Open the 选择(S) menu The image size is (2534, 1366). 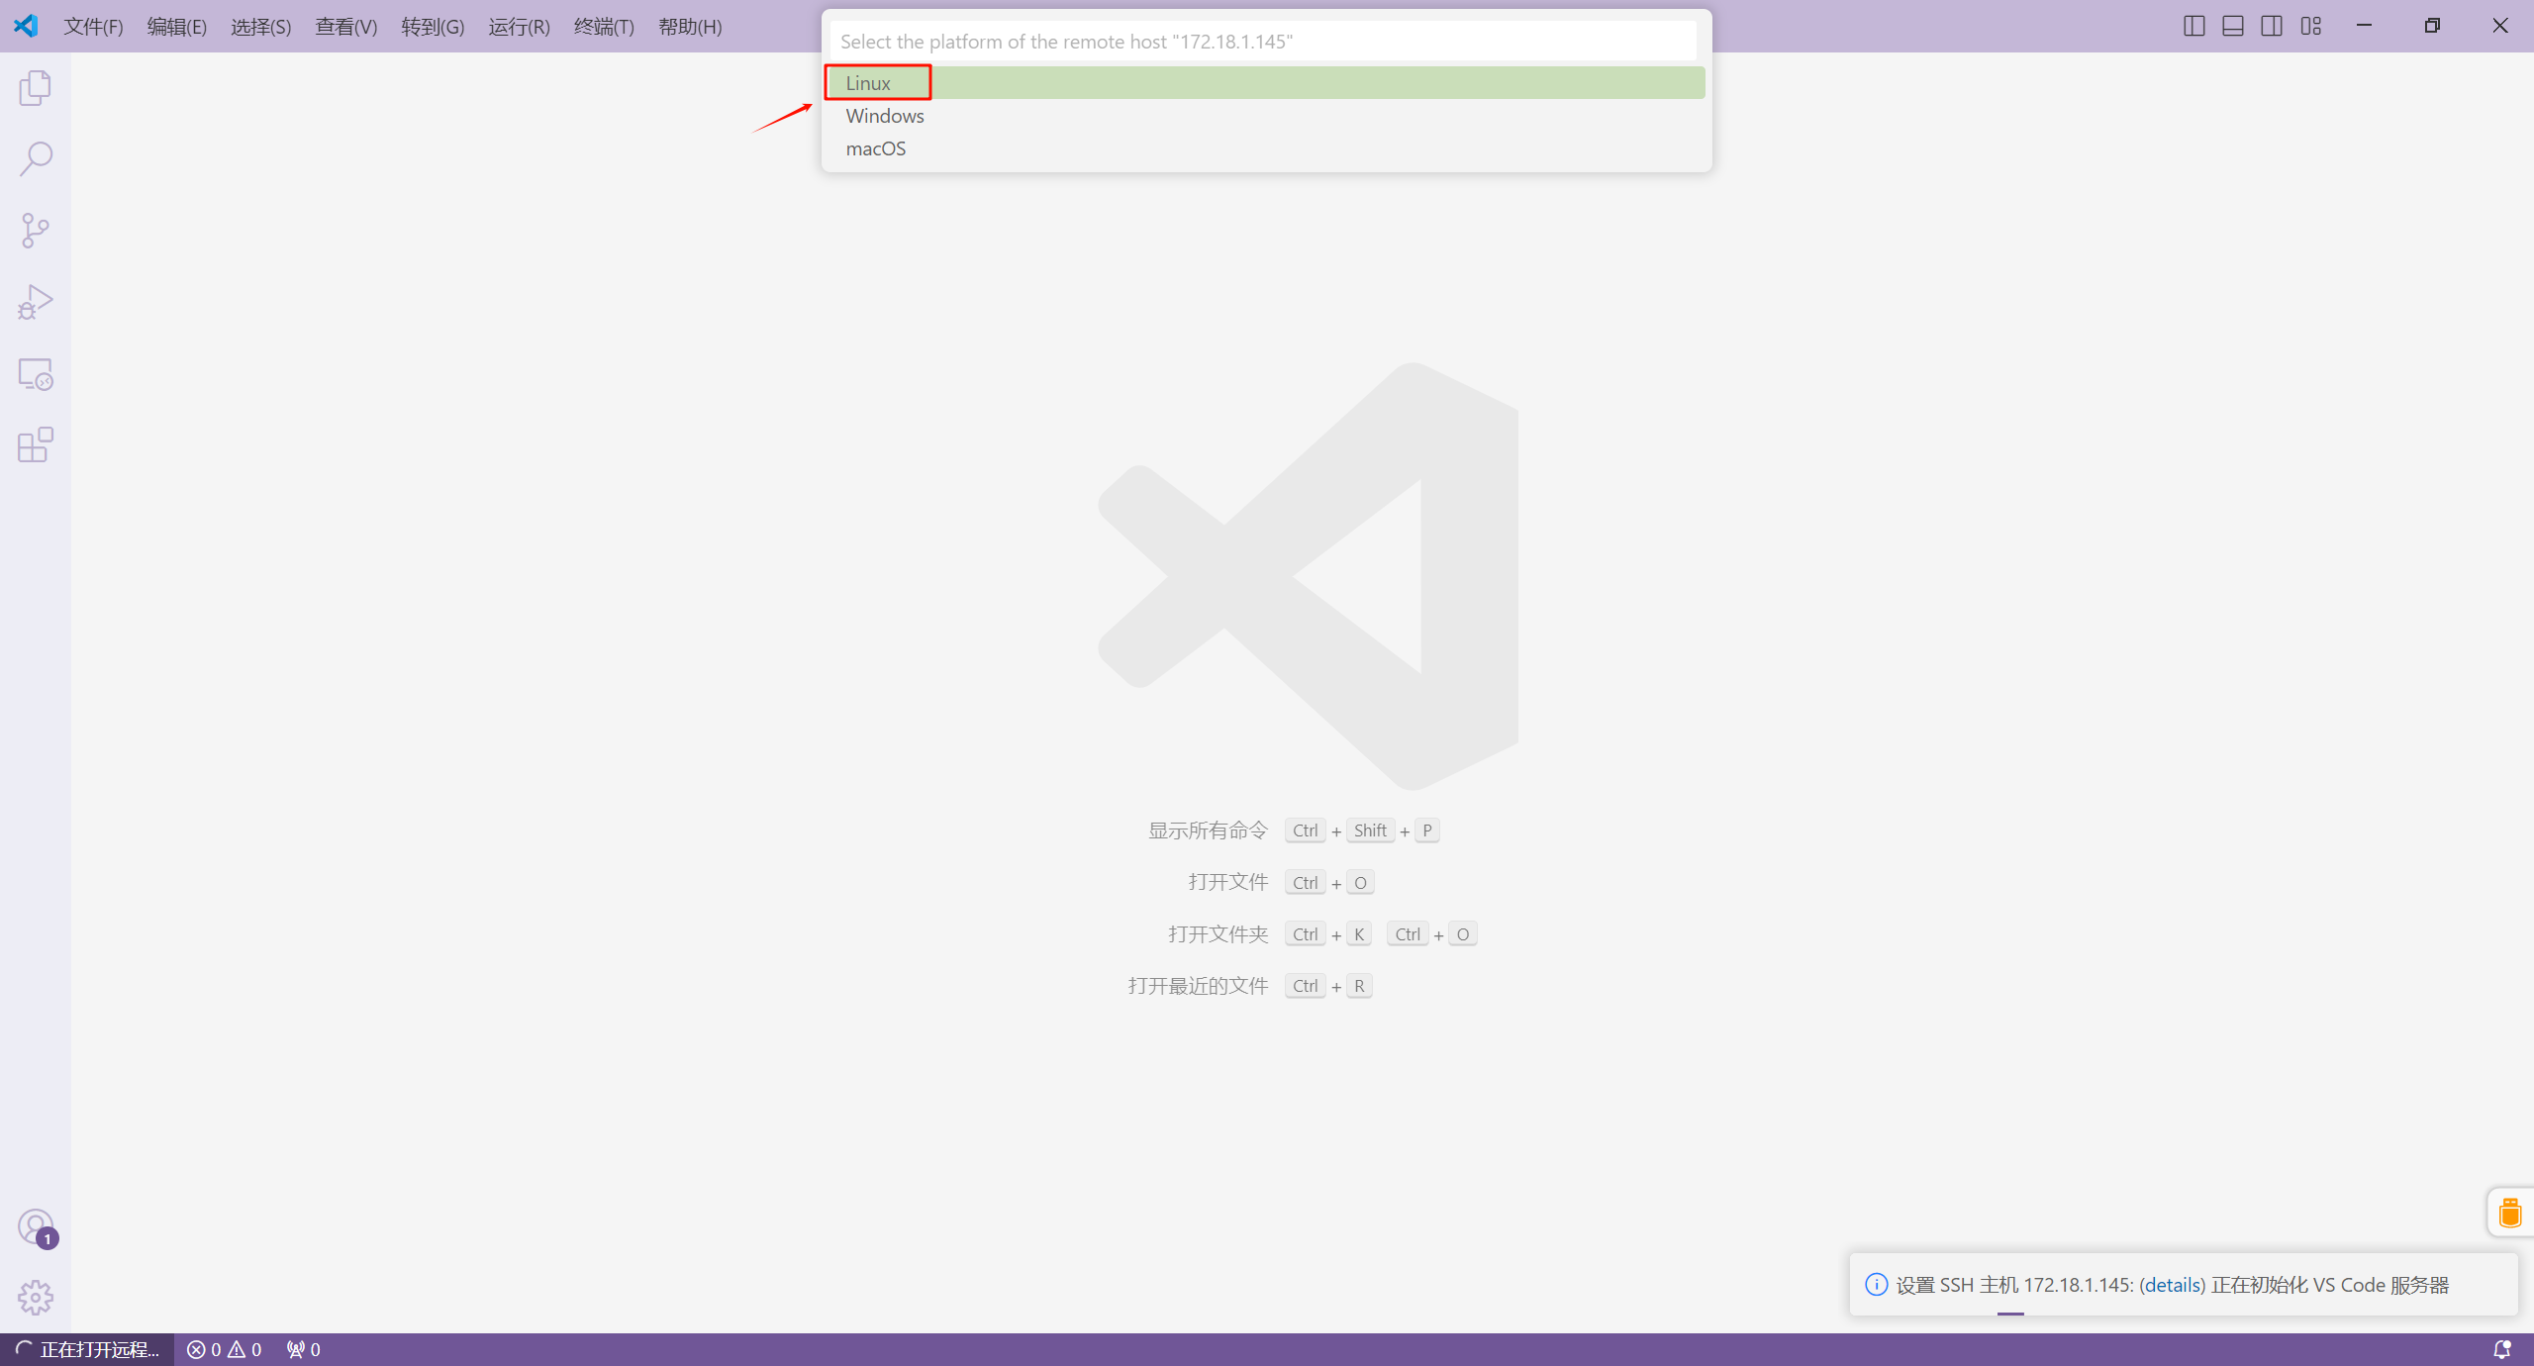click(261, 27)
